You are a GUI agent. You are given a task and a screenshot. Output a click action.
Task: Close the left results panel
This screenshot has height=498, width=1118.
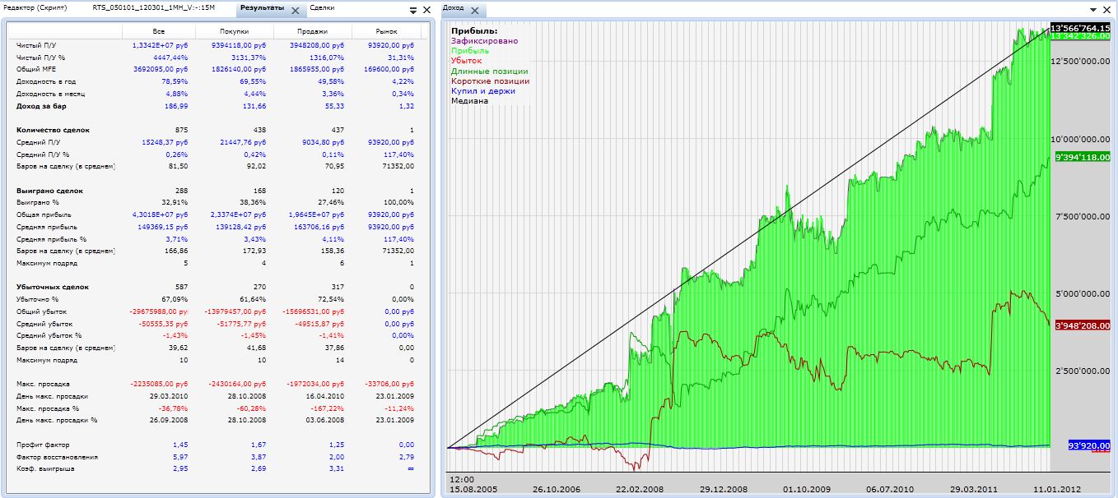pos(426,11)
